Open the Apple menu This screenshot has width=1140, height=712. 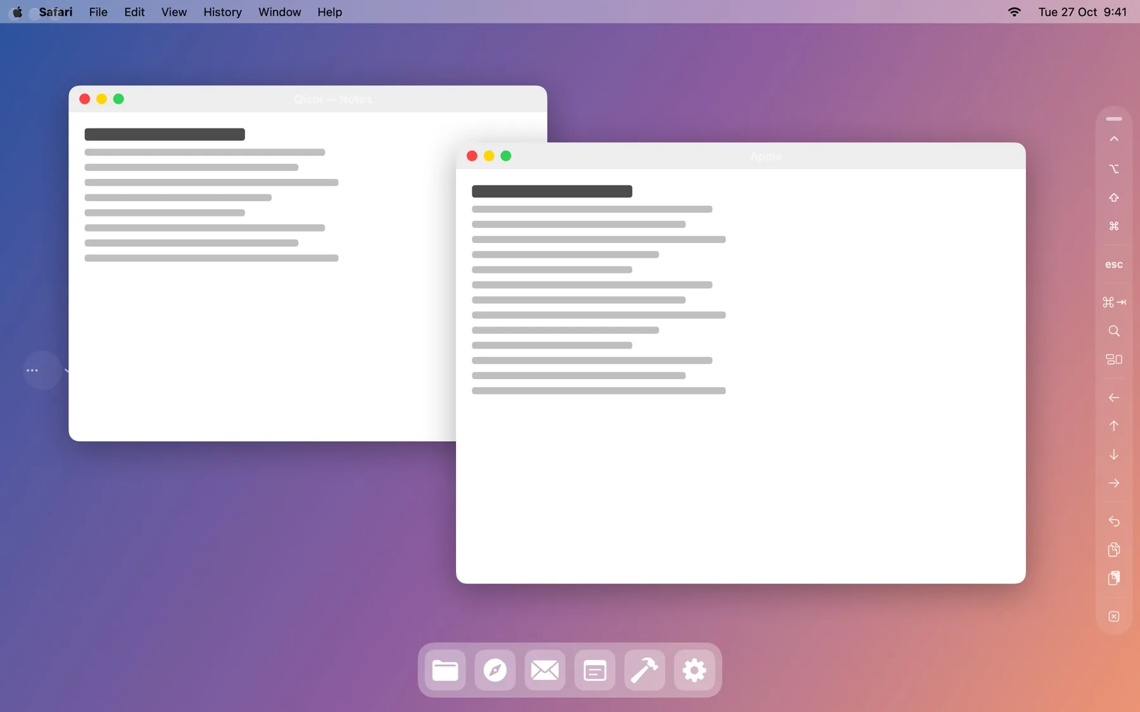(17, 12)
